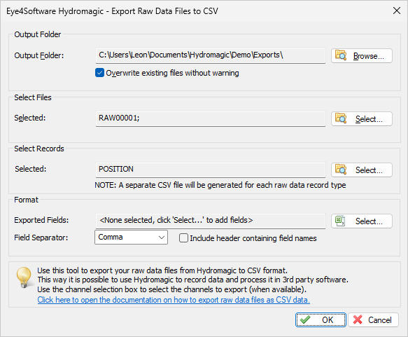Click Select for Exported Fields
Screen dimensions: 408x337
tap(362, 221)
